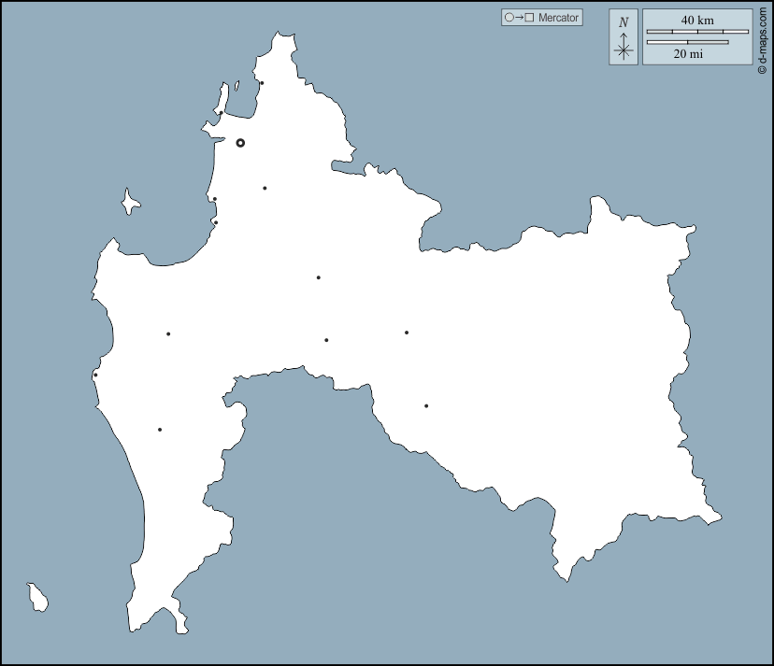Select the inland dot just southeast of the capital ring
The height and width of the screenshot is (666, 774).
tap(265, 188)
